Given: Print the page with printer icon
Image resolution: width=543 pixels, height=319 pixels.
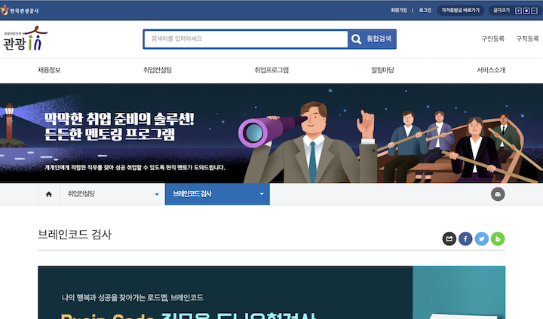Looking at the screenshot, I should (498, 194).
